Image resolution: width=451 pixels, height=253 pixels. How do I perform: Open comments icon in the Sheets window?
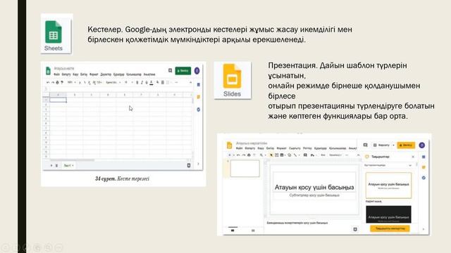click(171, 70)
